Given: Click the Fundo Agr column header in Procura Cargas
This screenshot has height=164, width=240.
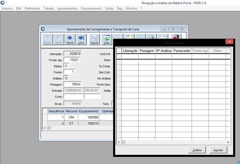Looking at the screenshot, I should click(x=200, y=51).
